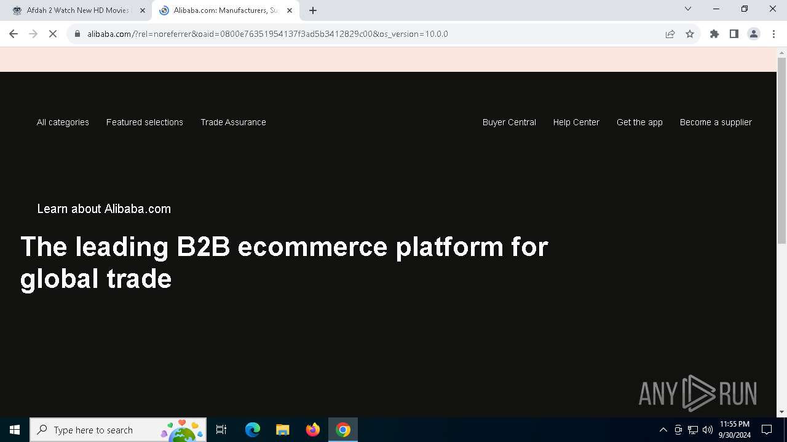Click scrollbar down arrow
Image resolution: width=787 pixels, height=442 pixels.
(x=781, y=412)
